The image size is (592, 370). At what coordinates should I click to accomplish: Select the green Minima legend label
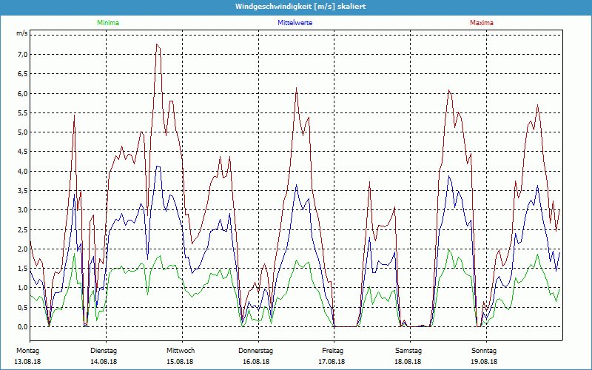[x=108, y=23]
